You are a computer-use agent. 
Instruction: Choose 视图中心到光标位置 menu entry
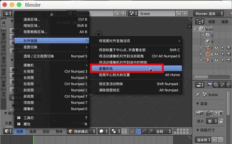pos(136,75)
